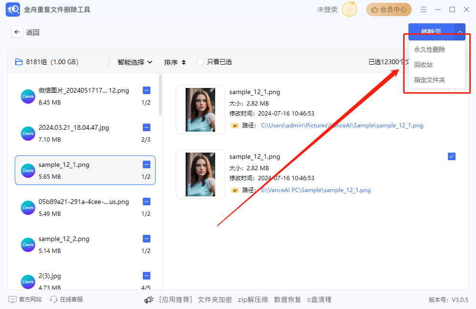Click the official website monitor icon

(x=12, y=299)
